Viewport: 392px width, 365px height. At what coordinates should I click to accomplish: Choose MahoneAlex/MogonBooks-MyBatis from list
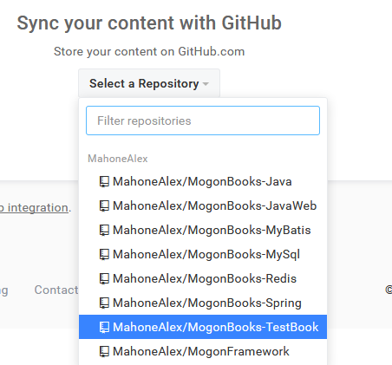[203, 231]
